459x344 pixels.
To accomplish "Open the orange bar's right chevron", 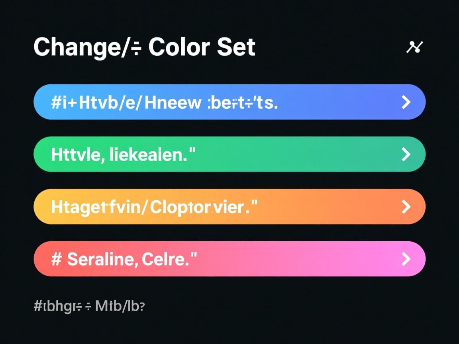I will [406, 207].
